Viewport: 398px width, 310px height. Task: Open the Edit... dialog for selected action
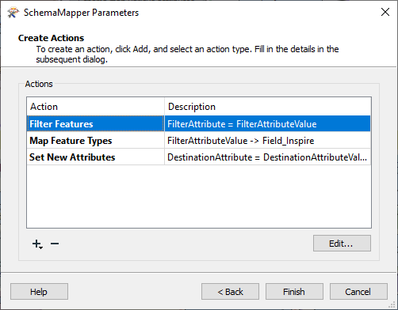pyautogui.click(x=342, y=244)
